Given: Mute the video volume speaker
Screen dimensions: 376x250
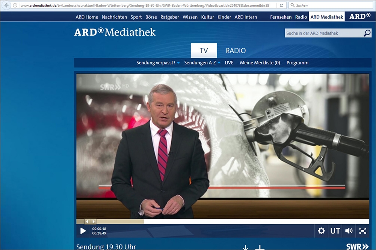Looking at the screenshot, I should click(x=349, y=231).
